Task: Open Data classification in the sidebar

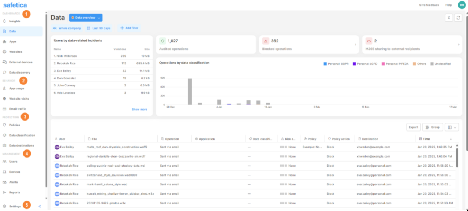Action: tap(22, 135)
